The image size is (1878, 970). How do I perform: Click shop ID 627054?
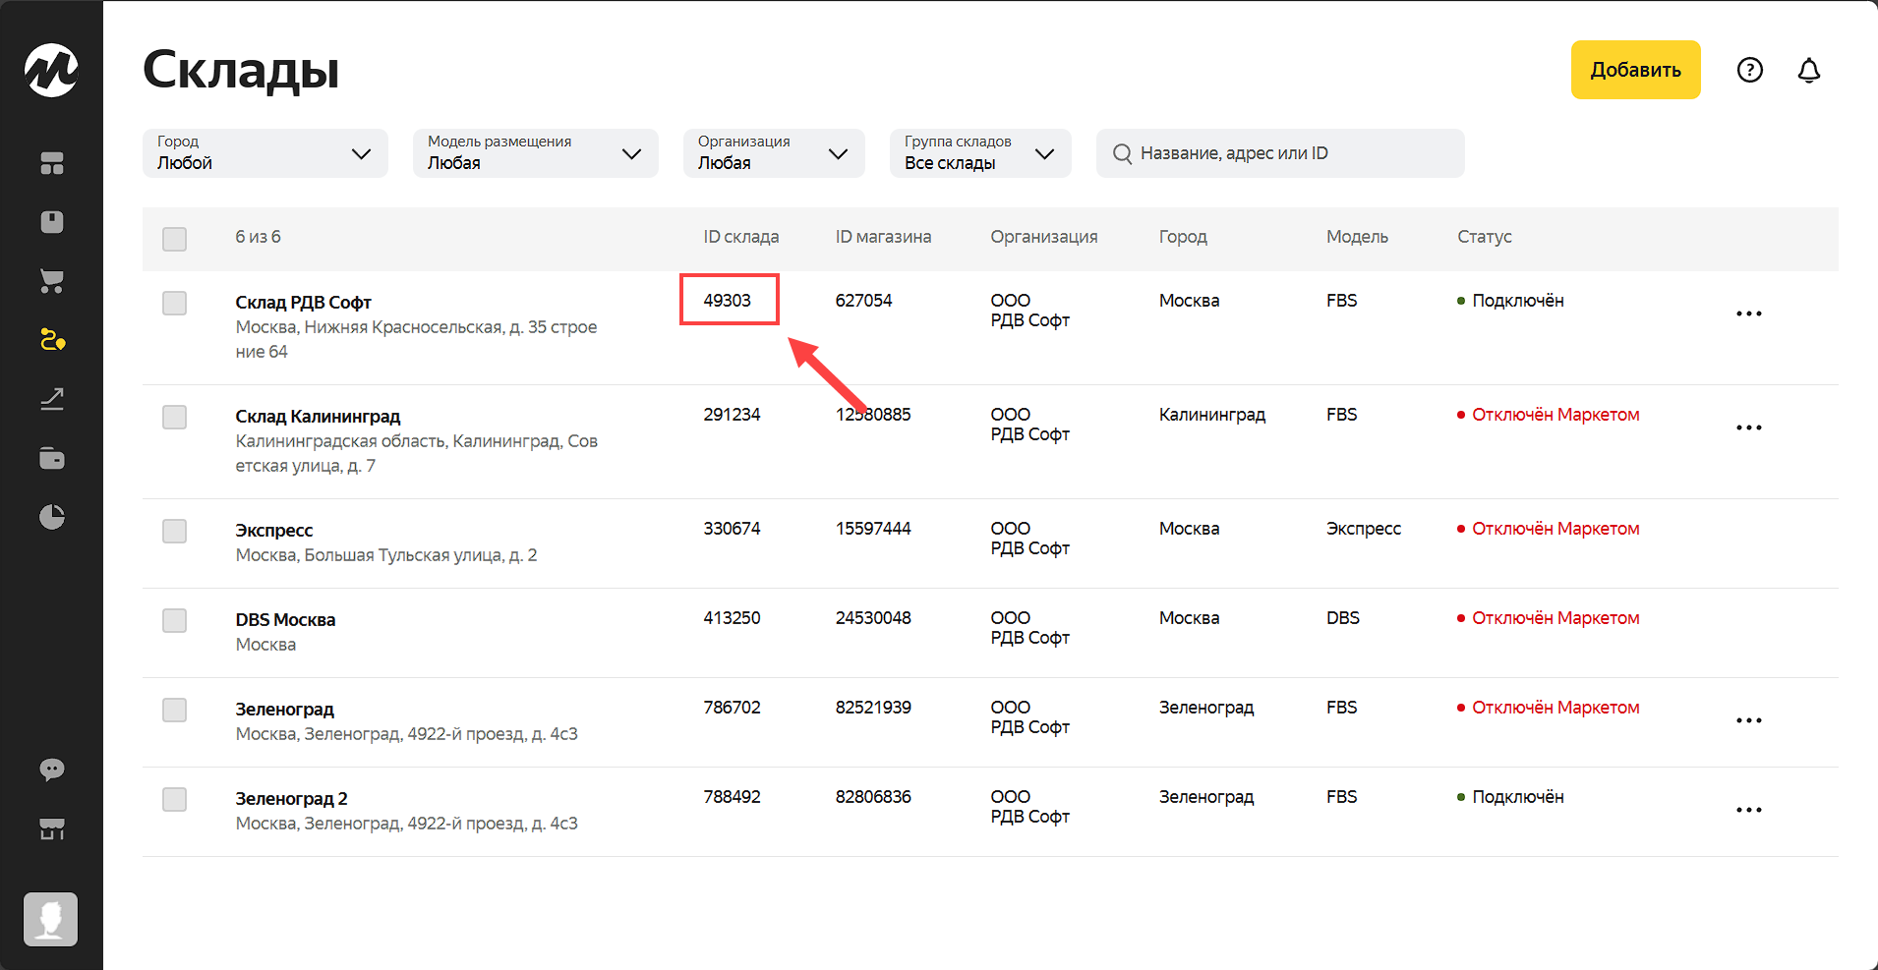click(x=863, y=301)
